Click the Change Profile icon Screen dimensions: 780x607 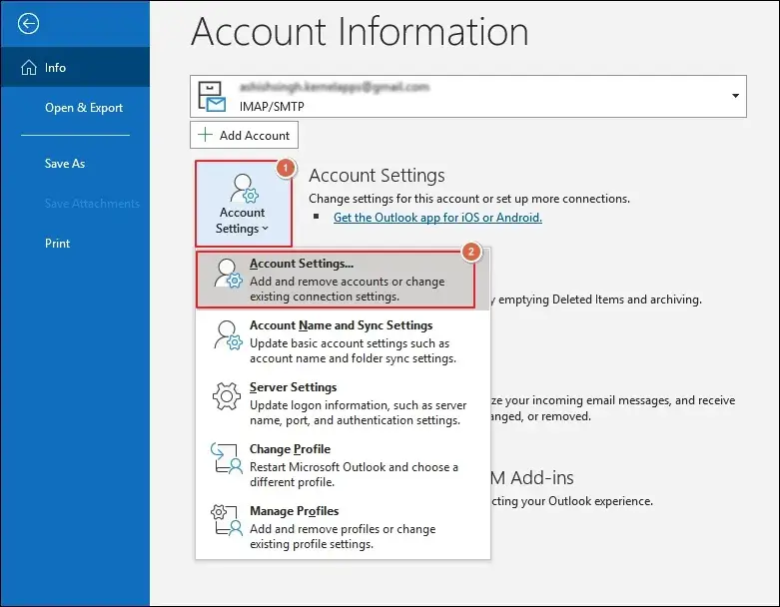coord(227,458)
